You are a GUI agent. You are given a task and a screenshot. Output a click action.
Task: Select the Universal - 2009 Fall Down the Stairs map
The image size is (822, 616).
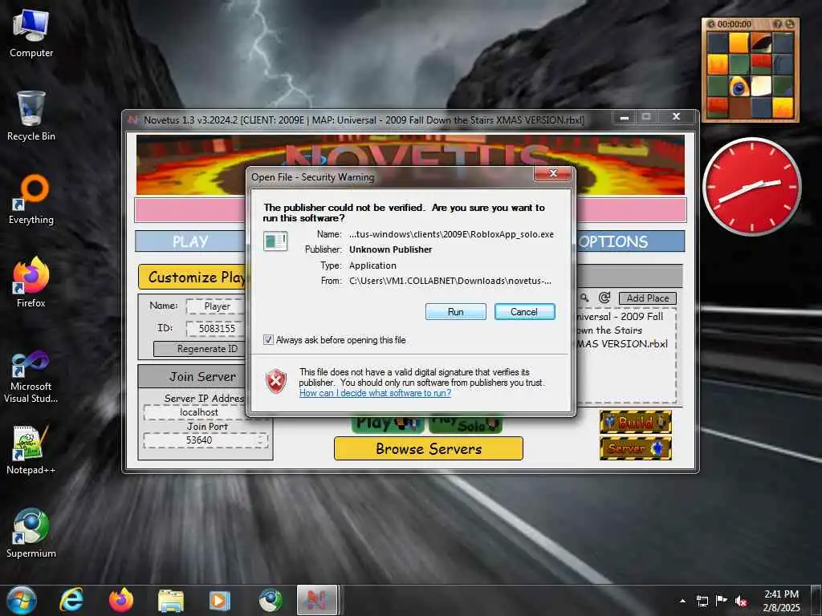(622, 330)
